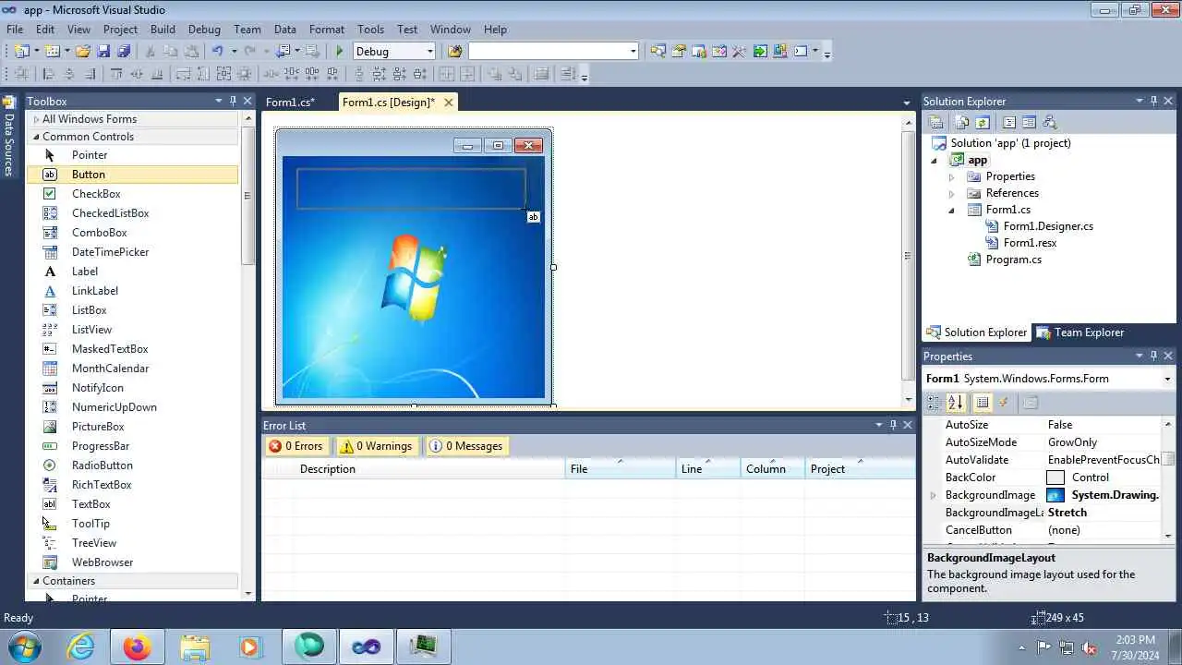Click the Properties list icon in Properties panel
This screenshot has height=665, width=1182.
(983, 403)
